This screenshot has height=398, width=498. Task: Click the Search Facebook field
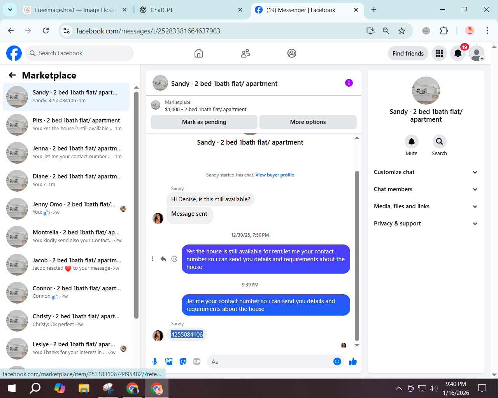click(79, 53)
